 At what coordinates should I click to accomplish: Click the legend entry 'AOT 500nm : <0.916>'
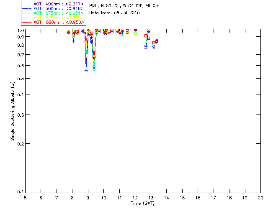coord(59,8)
